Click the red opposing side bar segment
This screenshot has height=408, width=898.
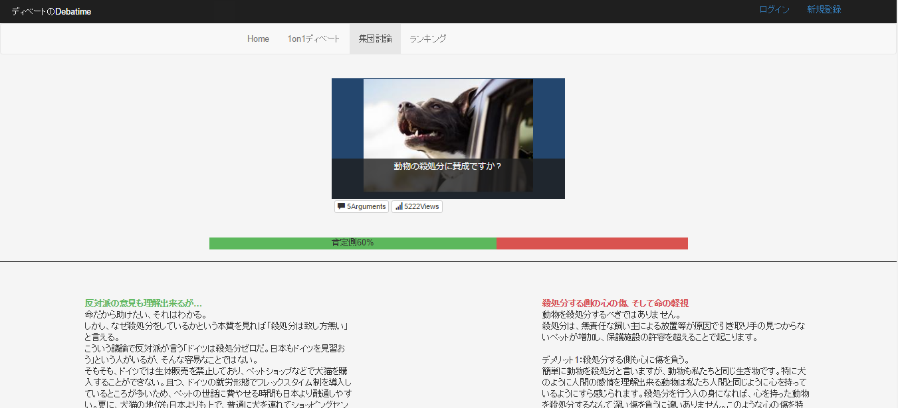coord(592,243)
